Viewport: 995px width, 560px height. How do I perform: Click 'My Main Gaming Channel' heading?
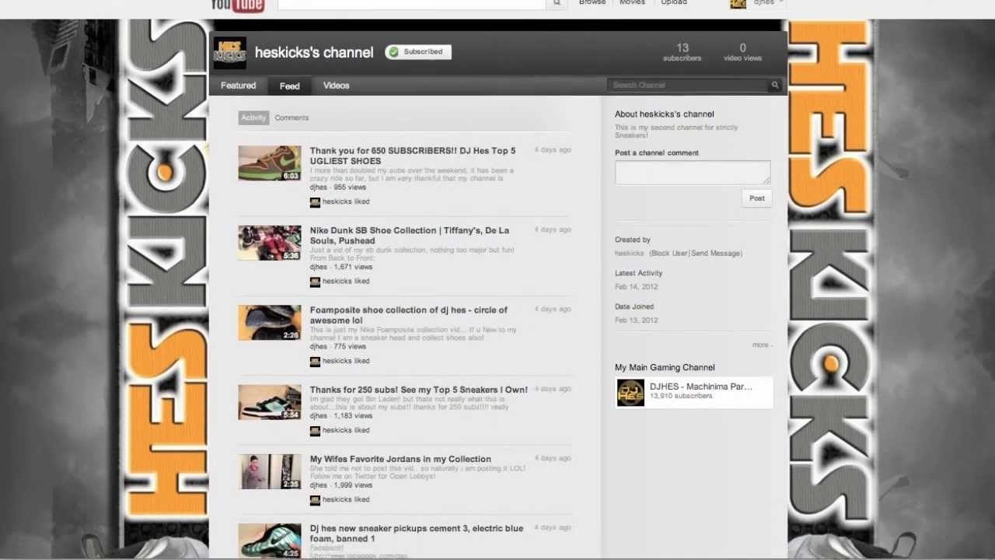[665, 368]
